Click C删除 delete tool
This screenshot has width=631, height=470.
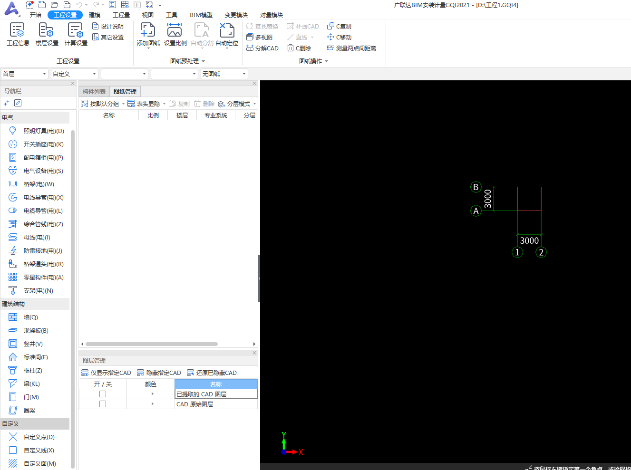tap(299, 48)
